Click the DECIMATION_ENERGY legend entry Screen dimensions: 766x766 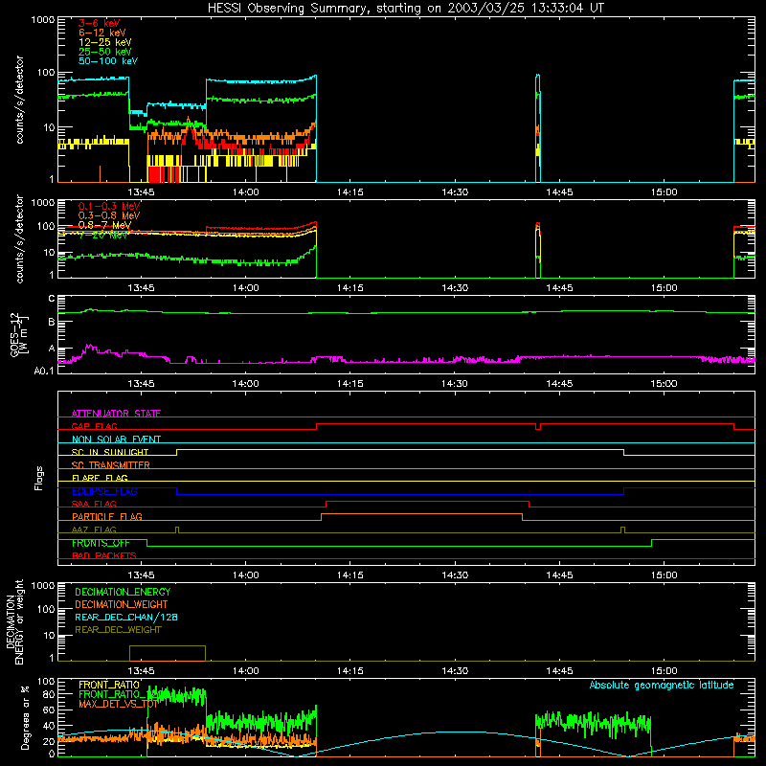123,592
